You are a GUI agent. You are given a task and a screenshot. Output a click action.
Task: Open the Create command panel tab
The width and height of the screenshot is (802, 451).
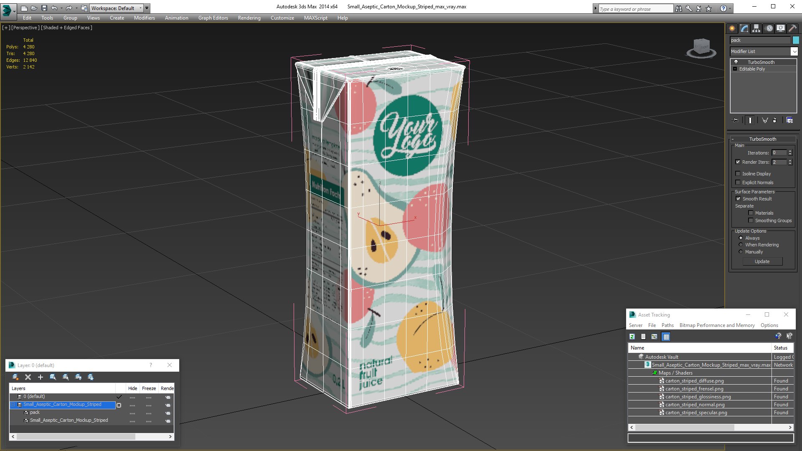pyautogui.click(x=732, y=28)
